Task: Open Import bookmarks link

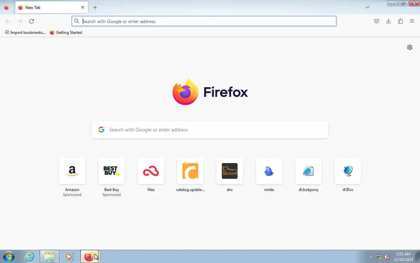Action: (x=25, y=33)
